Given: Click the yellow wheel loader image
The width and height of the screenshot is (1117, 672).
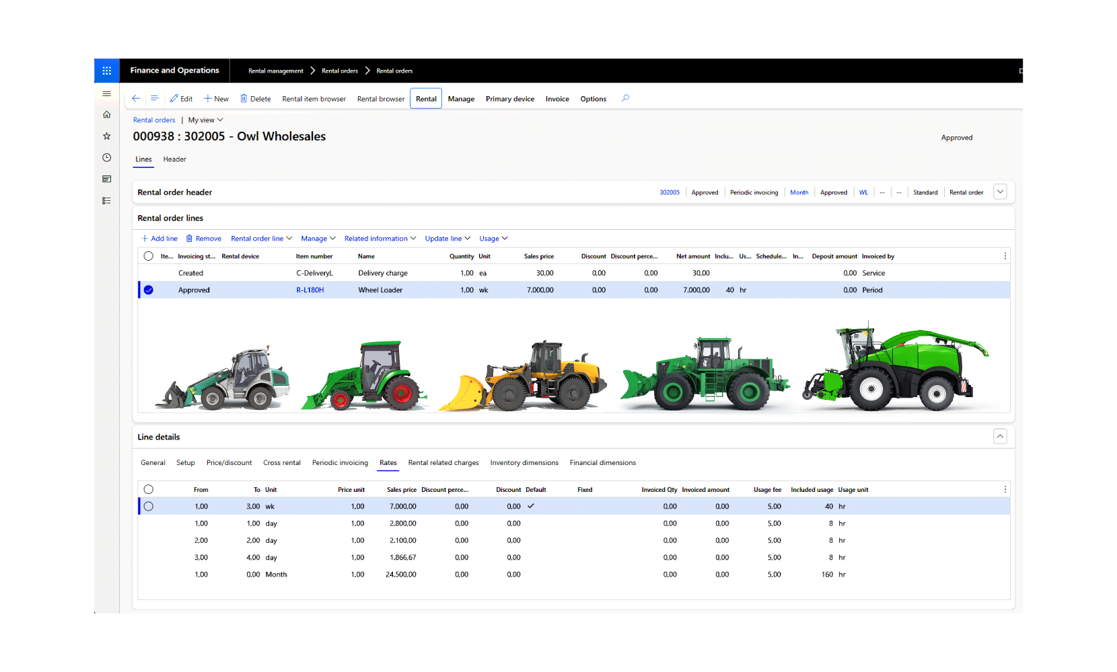Looking at the screenshot, I should tap(525, 378).
